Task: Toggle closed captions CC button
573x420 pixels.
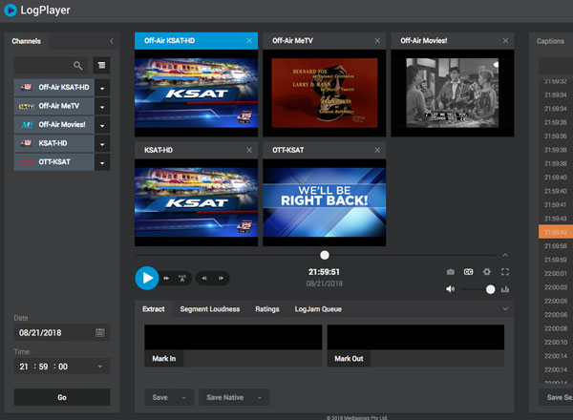Action: click(x=468, y=272)
